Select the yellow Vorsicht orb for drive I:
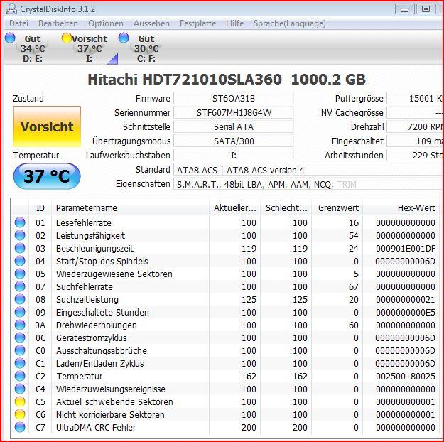 click(x=67, y=38)
